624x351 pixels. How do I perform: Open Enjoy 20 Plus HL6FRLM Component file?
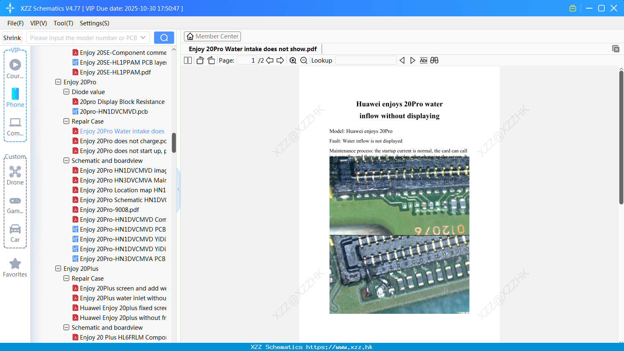123,337
